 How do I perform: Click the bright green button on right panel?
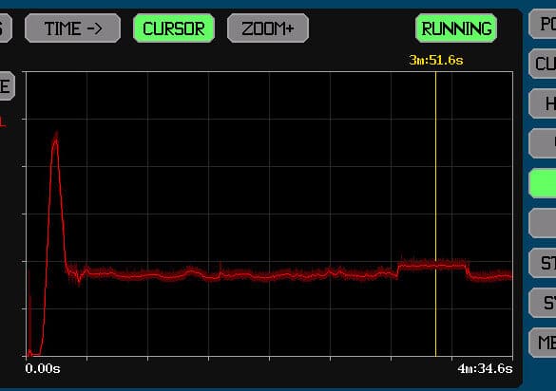pyautogui.click(x=543, y=183)
